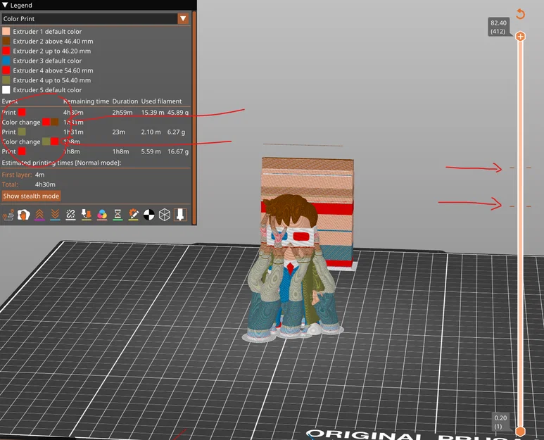Click the '15.39 m' used filament value

[x=153, y=113]
